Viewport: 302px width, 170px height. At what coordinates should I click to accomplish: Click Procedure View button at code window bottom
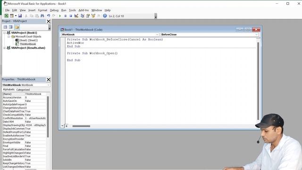(x=62, y=126)
